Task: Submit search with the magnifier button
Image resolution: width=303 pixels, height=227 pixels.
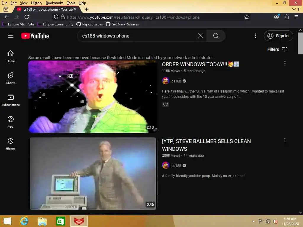Action: tap(216, 36)
